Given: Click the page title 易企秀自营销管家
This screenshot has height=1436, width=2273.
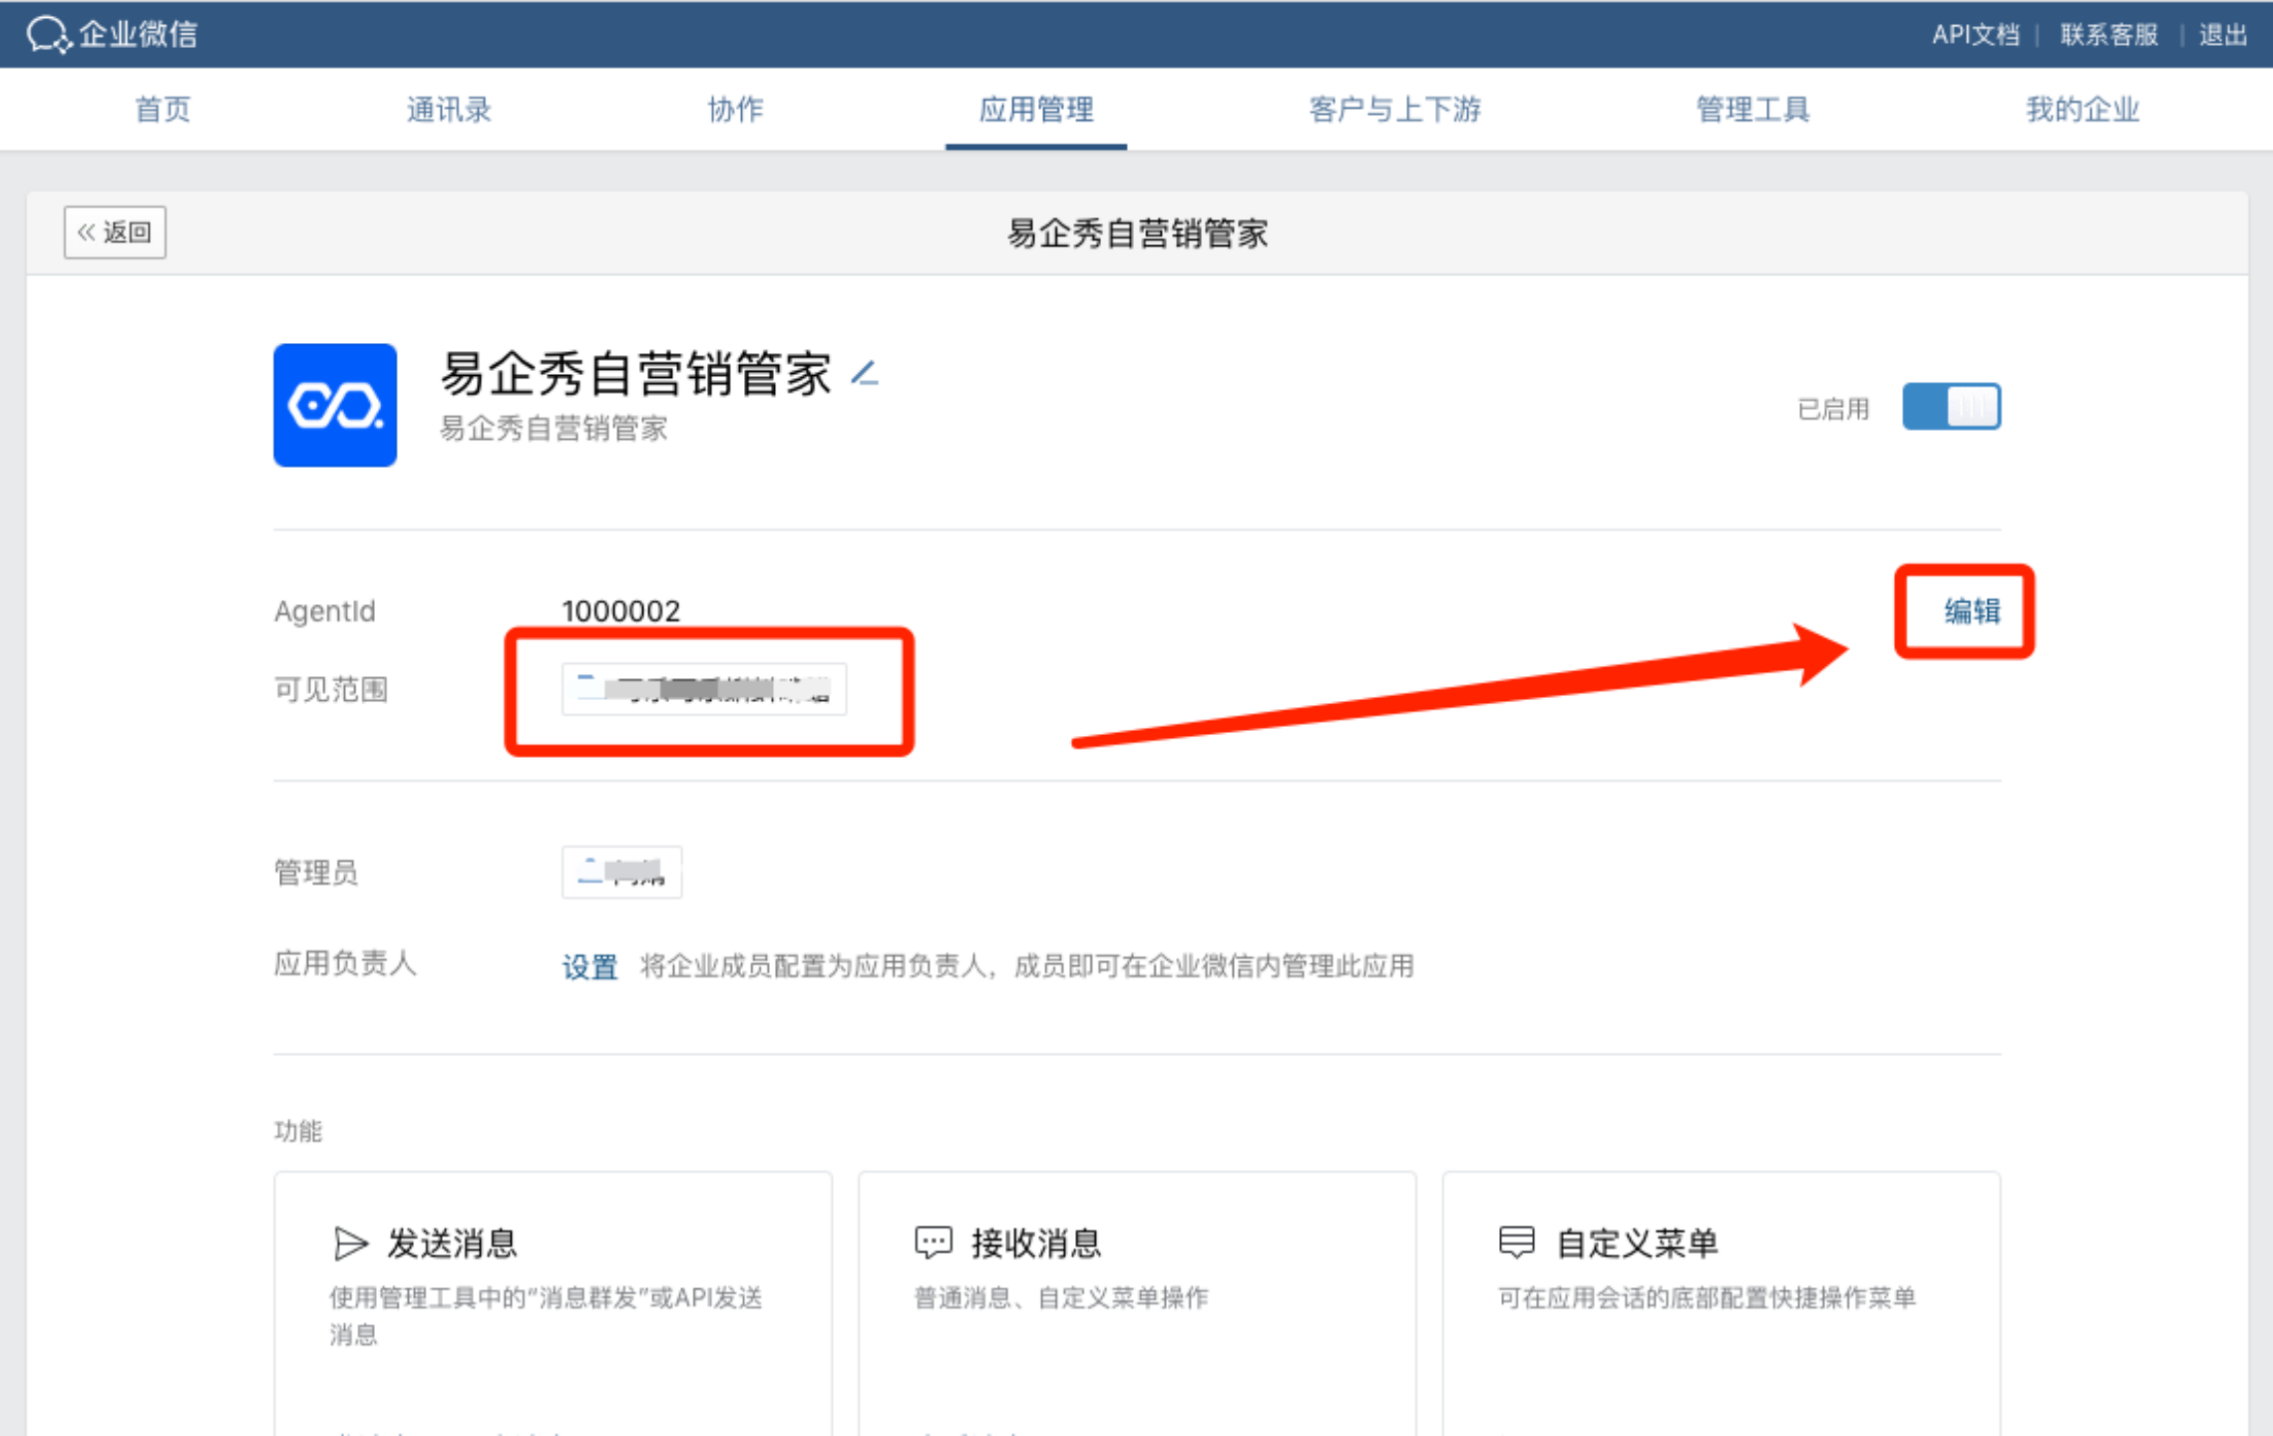Looking at the screenshot, I should [x=1137, y=233].
